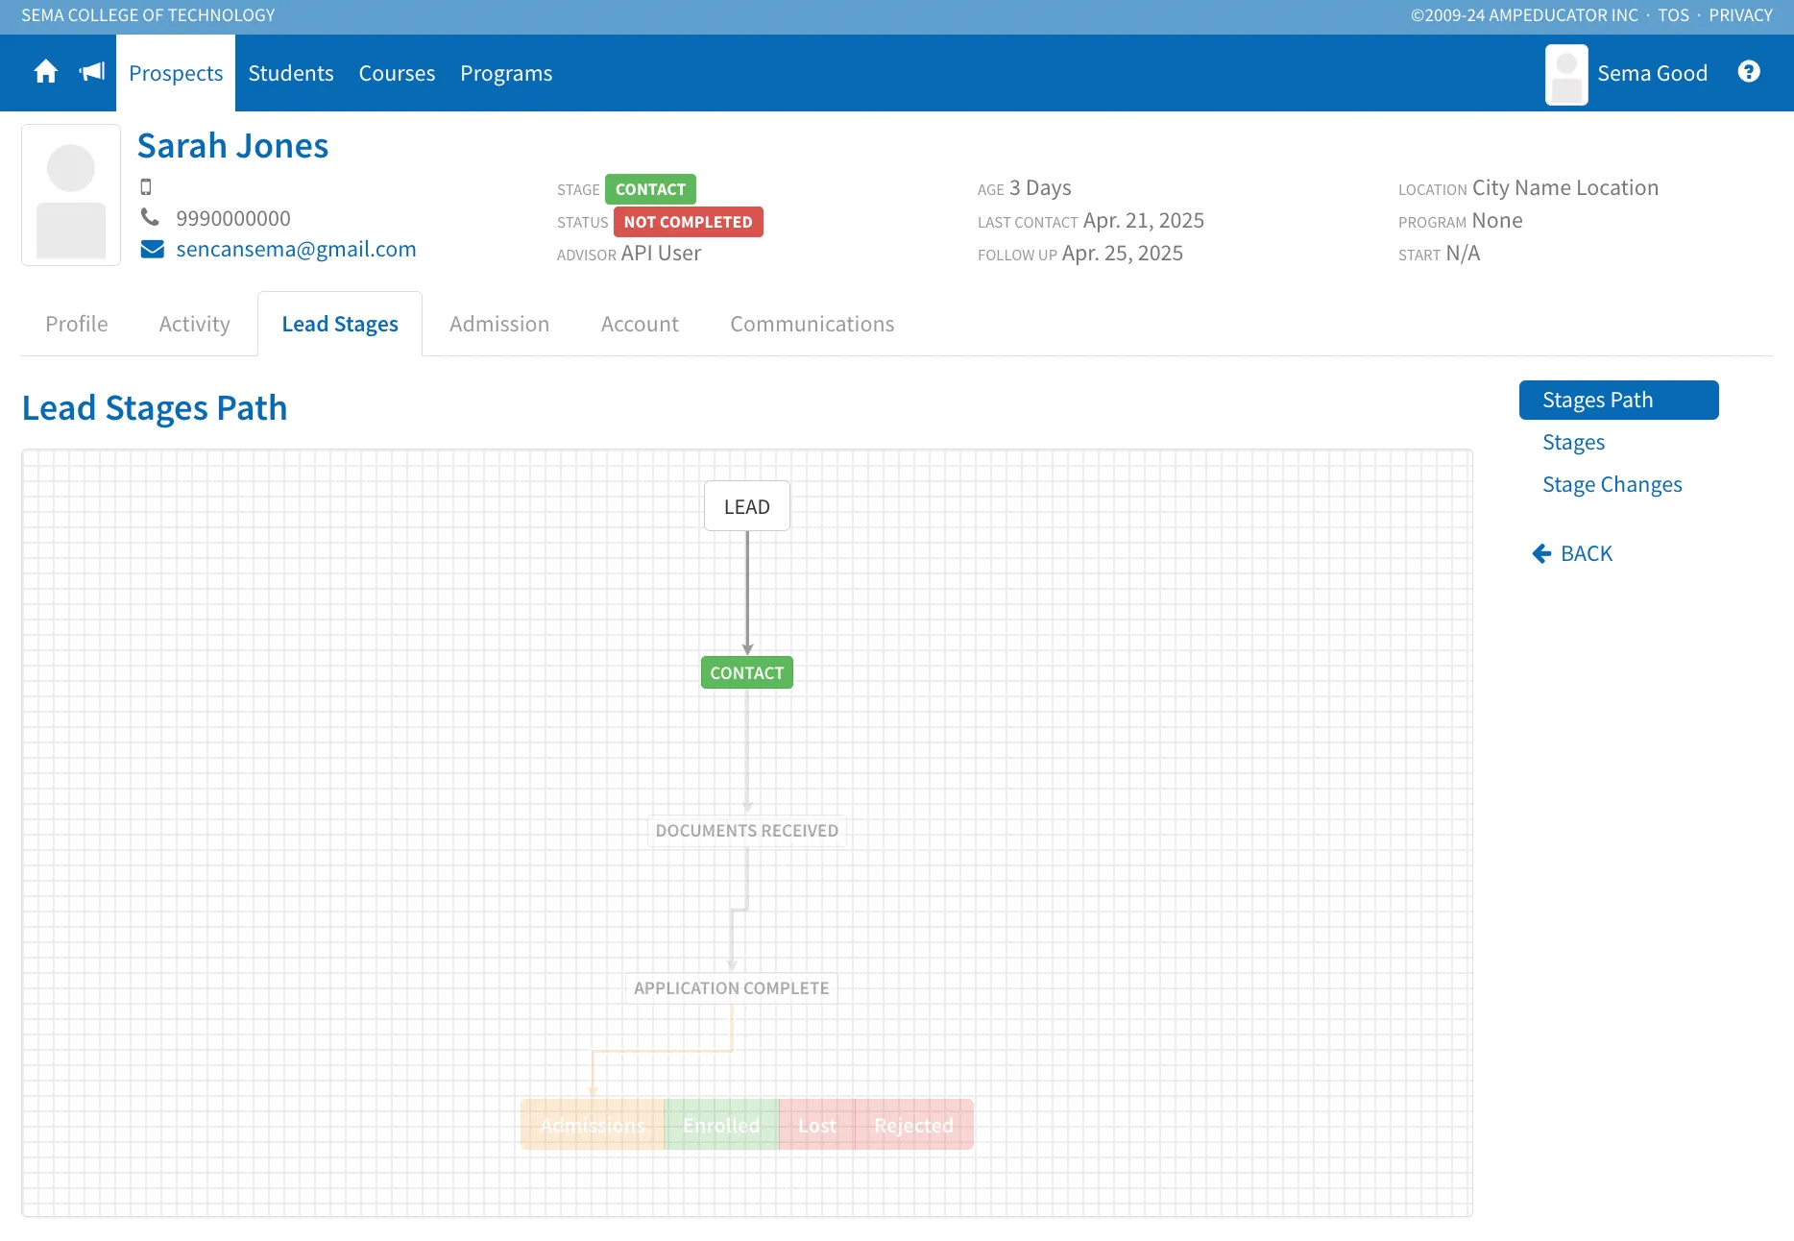Click the phone handset icon
Viewport: 1794px width, 1241px height.
point(150,217)
